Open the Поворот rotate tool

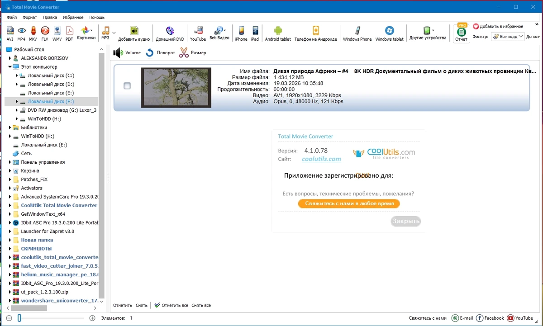(160, 53)
